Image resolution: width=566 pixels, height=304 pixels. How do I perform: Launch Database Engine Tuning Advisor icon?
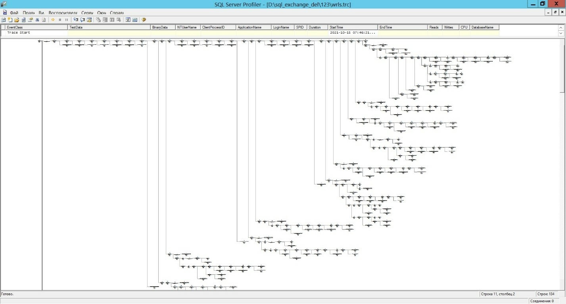coord(128,20)
